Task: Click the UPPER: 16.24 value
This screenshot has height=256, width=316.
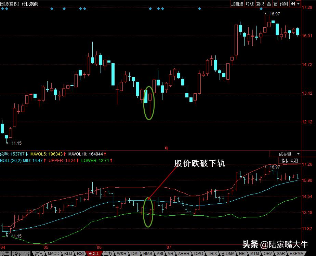Action: [64, 161]
